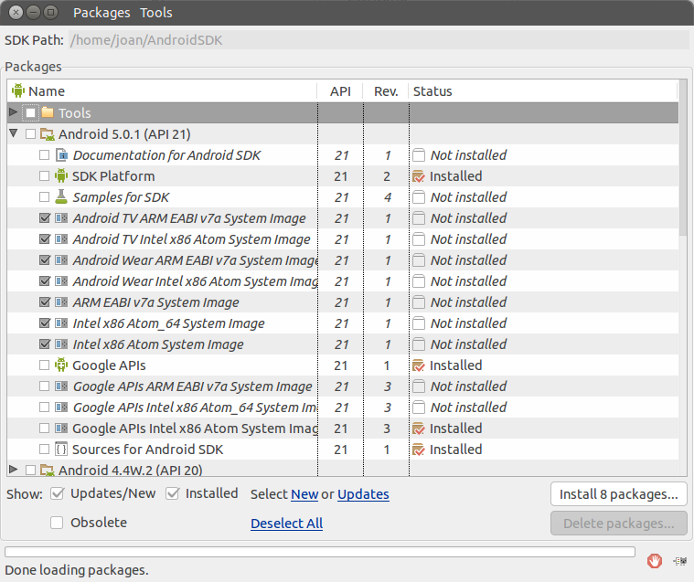Expand the Tools tree node

click(14, 112)
